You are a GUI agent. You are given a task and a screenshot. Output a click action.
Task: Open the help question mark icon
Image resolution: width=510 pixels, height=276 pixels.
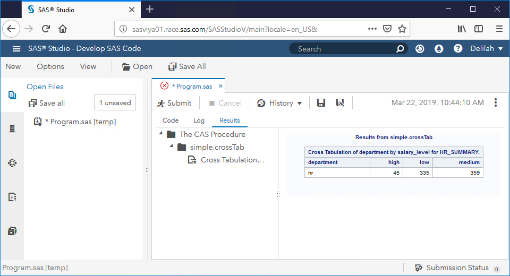[458, 49]
